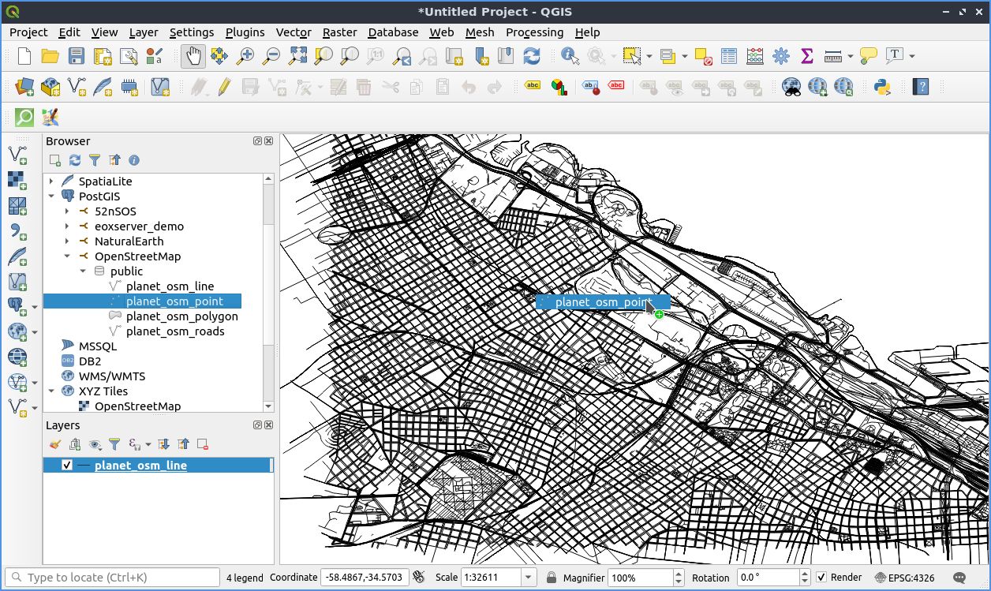
Task: Open the Raster menu
Action: pos(340,32)
